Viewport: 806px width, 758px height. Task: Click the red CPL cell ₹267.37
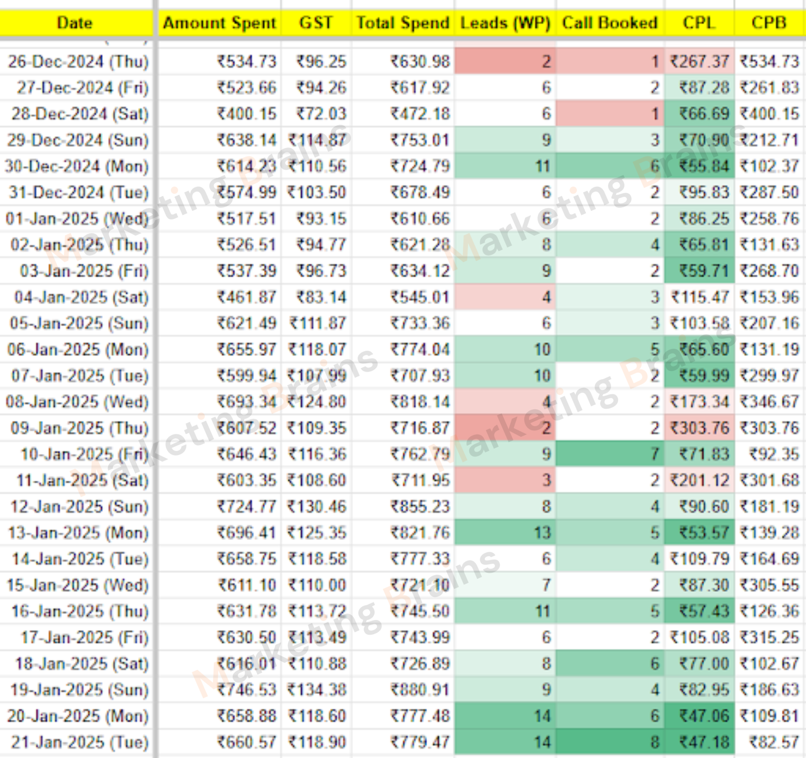pos(699,61)
